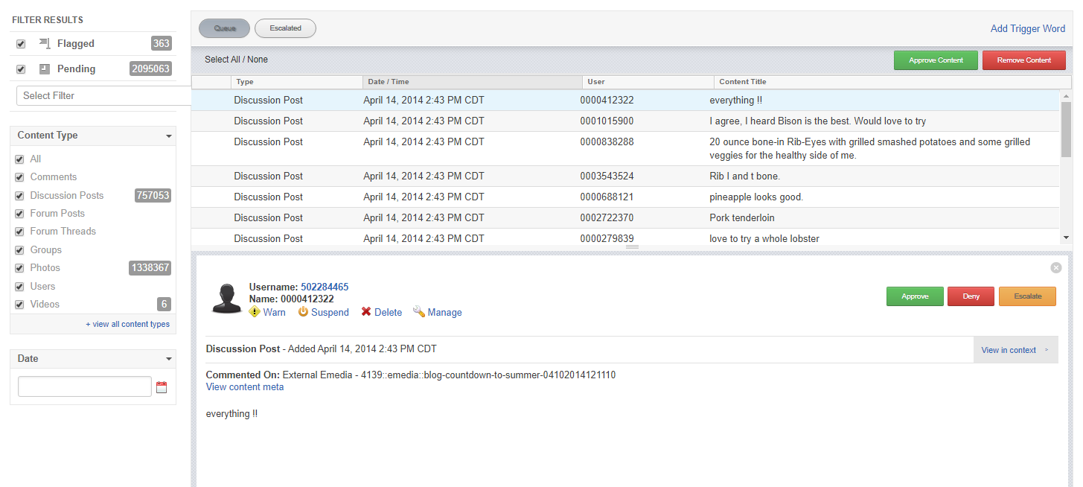
Task: Click the Manage wrench icon
Action: (x=418, y=312)
